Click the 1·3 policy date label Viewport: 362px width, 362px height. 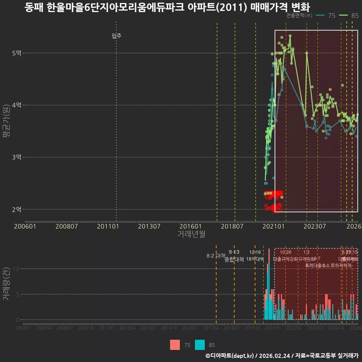306,252
